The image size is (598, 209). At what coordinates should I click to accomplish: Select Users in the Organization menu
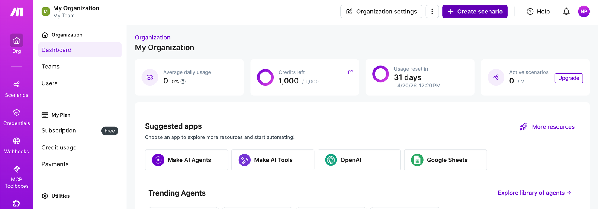click(x=49, y=83)
